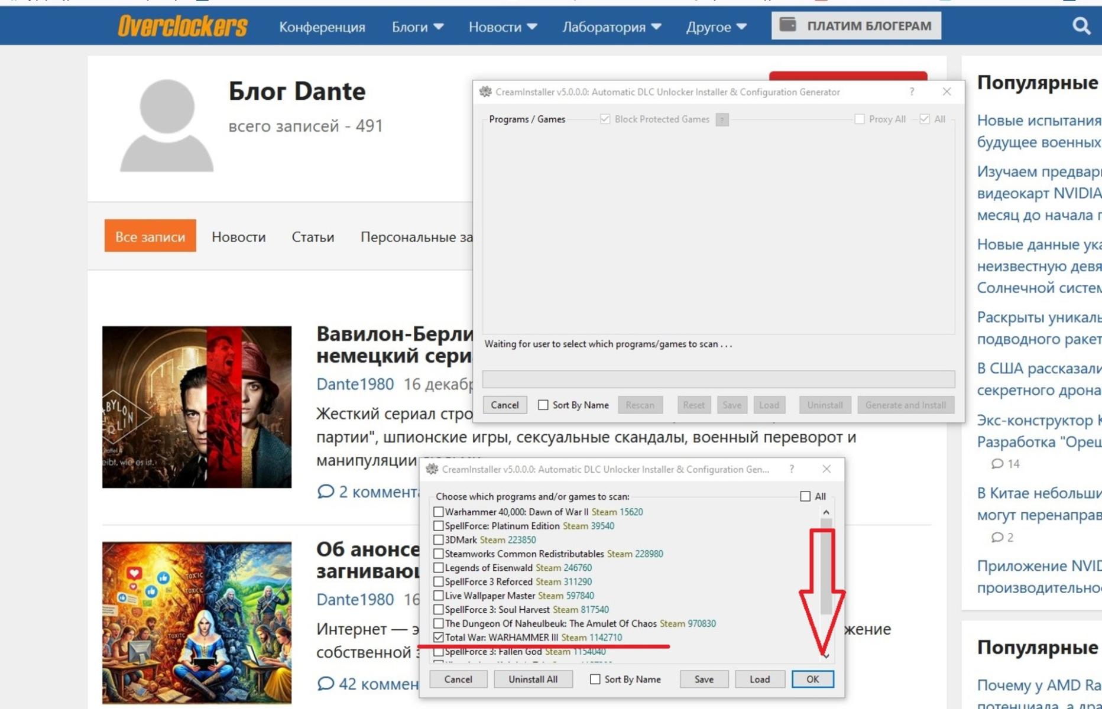Click Cancel in the scan selection dialog
Viewport: 1102px width, 709px height.
click(458, 679)
